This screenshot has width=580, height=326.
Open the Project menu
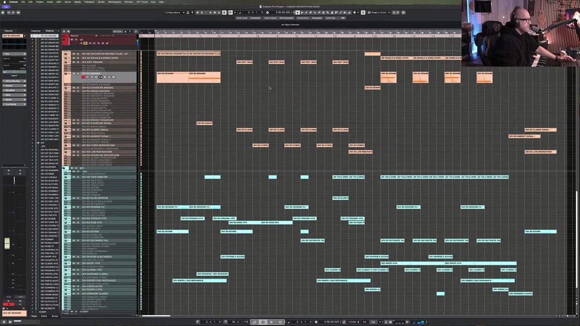pos(40,2)
